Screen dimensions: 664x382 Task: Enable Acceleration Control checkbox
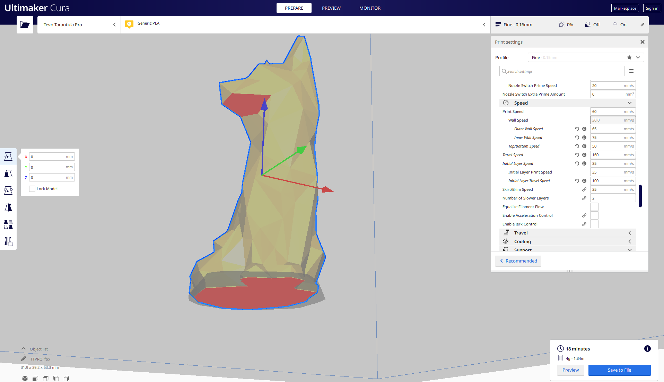coord(594,215)
